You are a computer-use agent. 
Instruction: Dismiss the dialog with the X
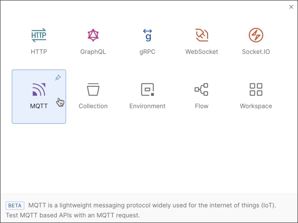[x=292, y=7]
